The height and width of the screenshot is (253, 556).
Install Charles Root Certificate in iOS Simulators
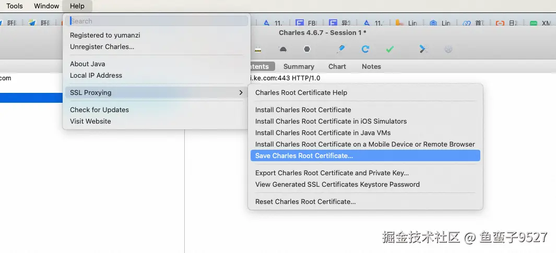[x=365, y=121]
